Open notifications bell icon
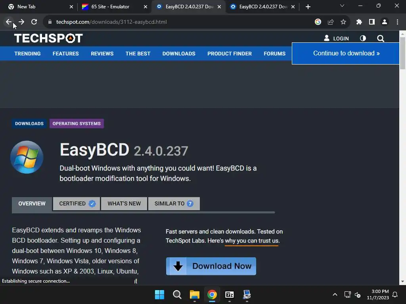The height and width of the screenshot is (304, 406). click(x=395, y=294)
